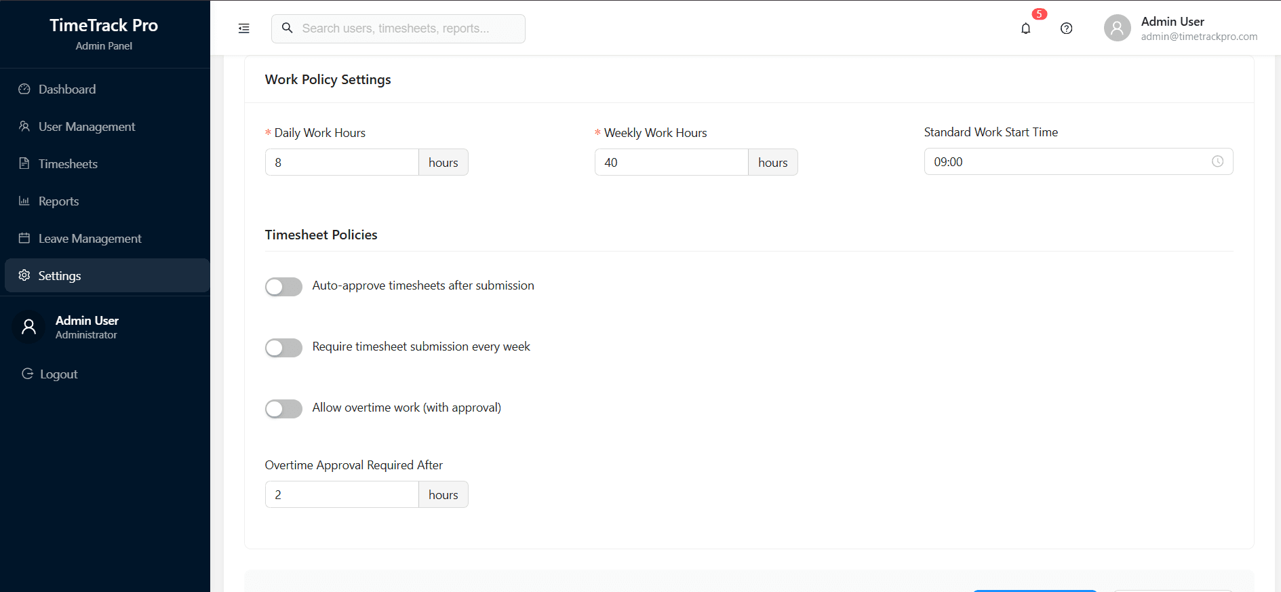Collapse sidebar with menu fold icon

(x=244, y=28)
